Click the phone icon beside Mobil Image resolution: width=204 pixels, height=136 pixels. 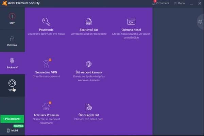point(8,131)
